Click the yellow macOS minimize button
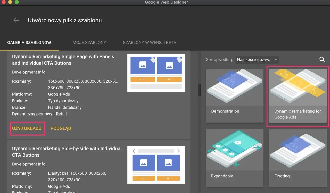The height and width of the screenshot is (193, 330). point(10,2)
